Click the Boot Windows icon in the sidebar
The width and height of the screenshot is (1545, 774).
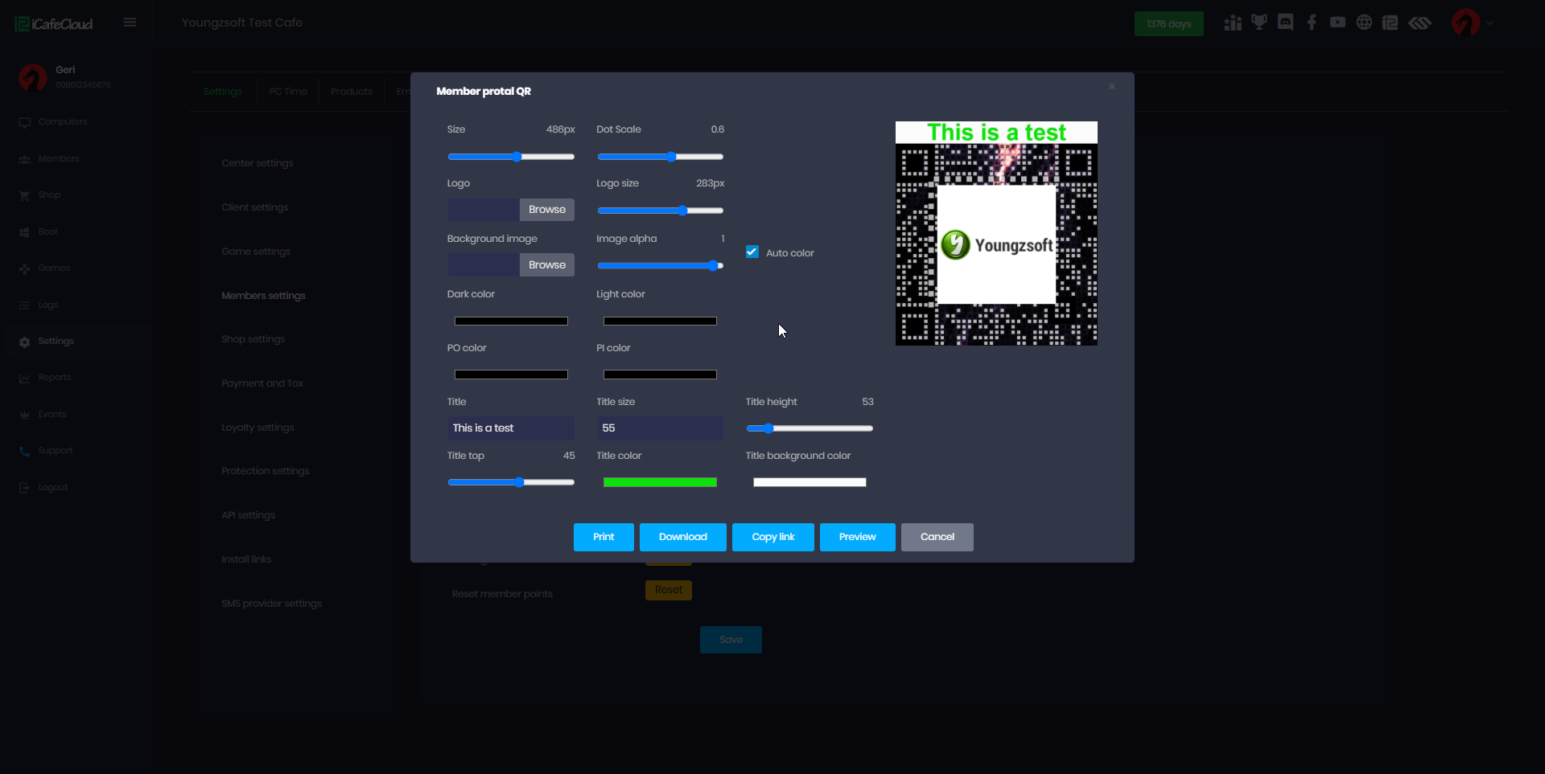(24, 232)
